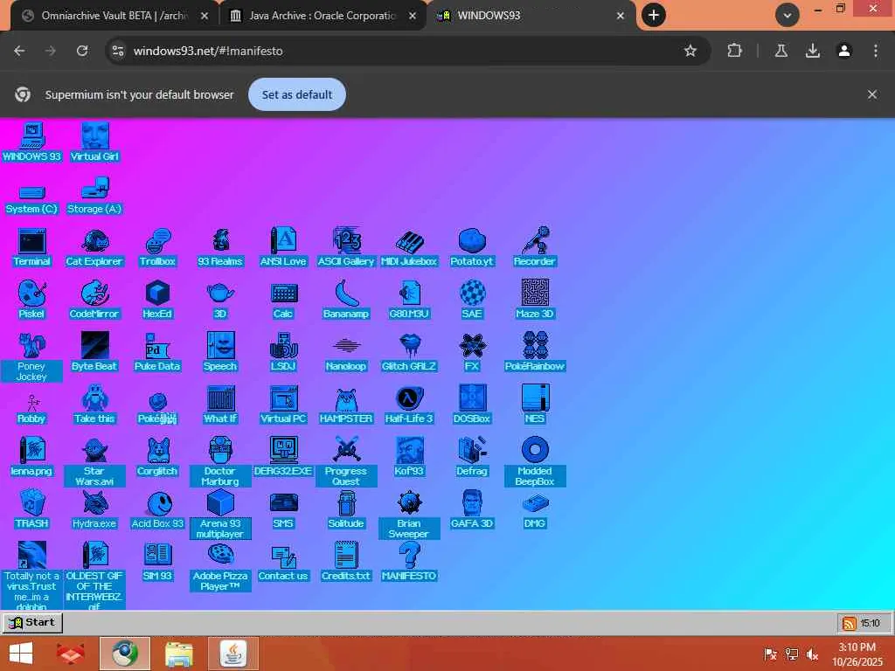Image resolution: width=895 pixels, height=671 pixels.
Task: Launch Poney Jockey icon
Action: pos(32,357)
